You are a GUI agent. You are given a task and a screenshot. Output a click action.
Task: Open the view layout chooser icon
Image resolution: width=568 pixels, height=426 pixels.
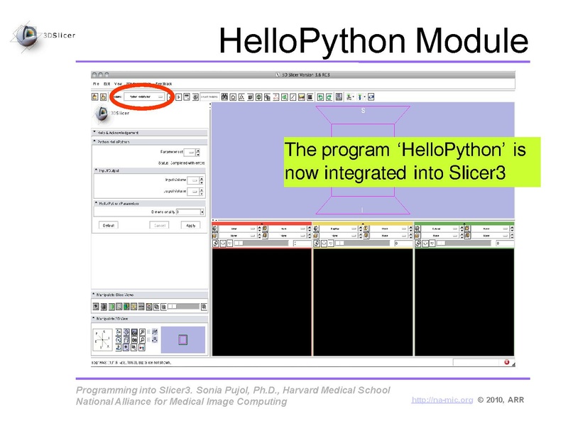point(339,97)
